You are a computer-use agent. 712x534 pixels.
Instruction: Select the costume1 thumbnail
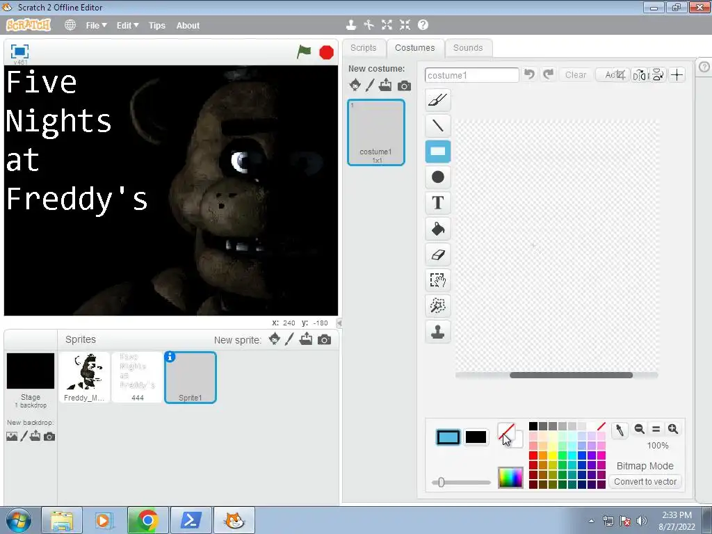[376, 132]
